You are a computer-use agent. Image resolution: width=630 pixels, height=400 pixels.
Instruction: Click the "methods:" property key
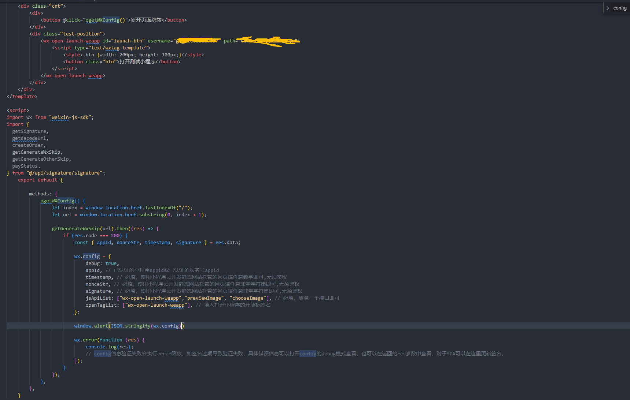40,194
